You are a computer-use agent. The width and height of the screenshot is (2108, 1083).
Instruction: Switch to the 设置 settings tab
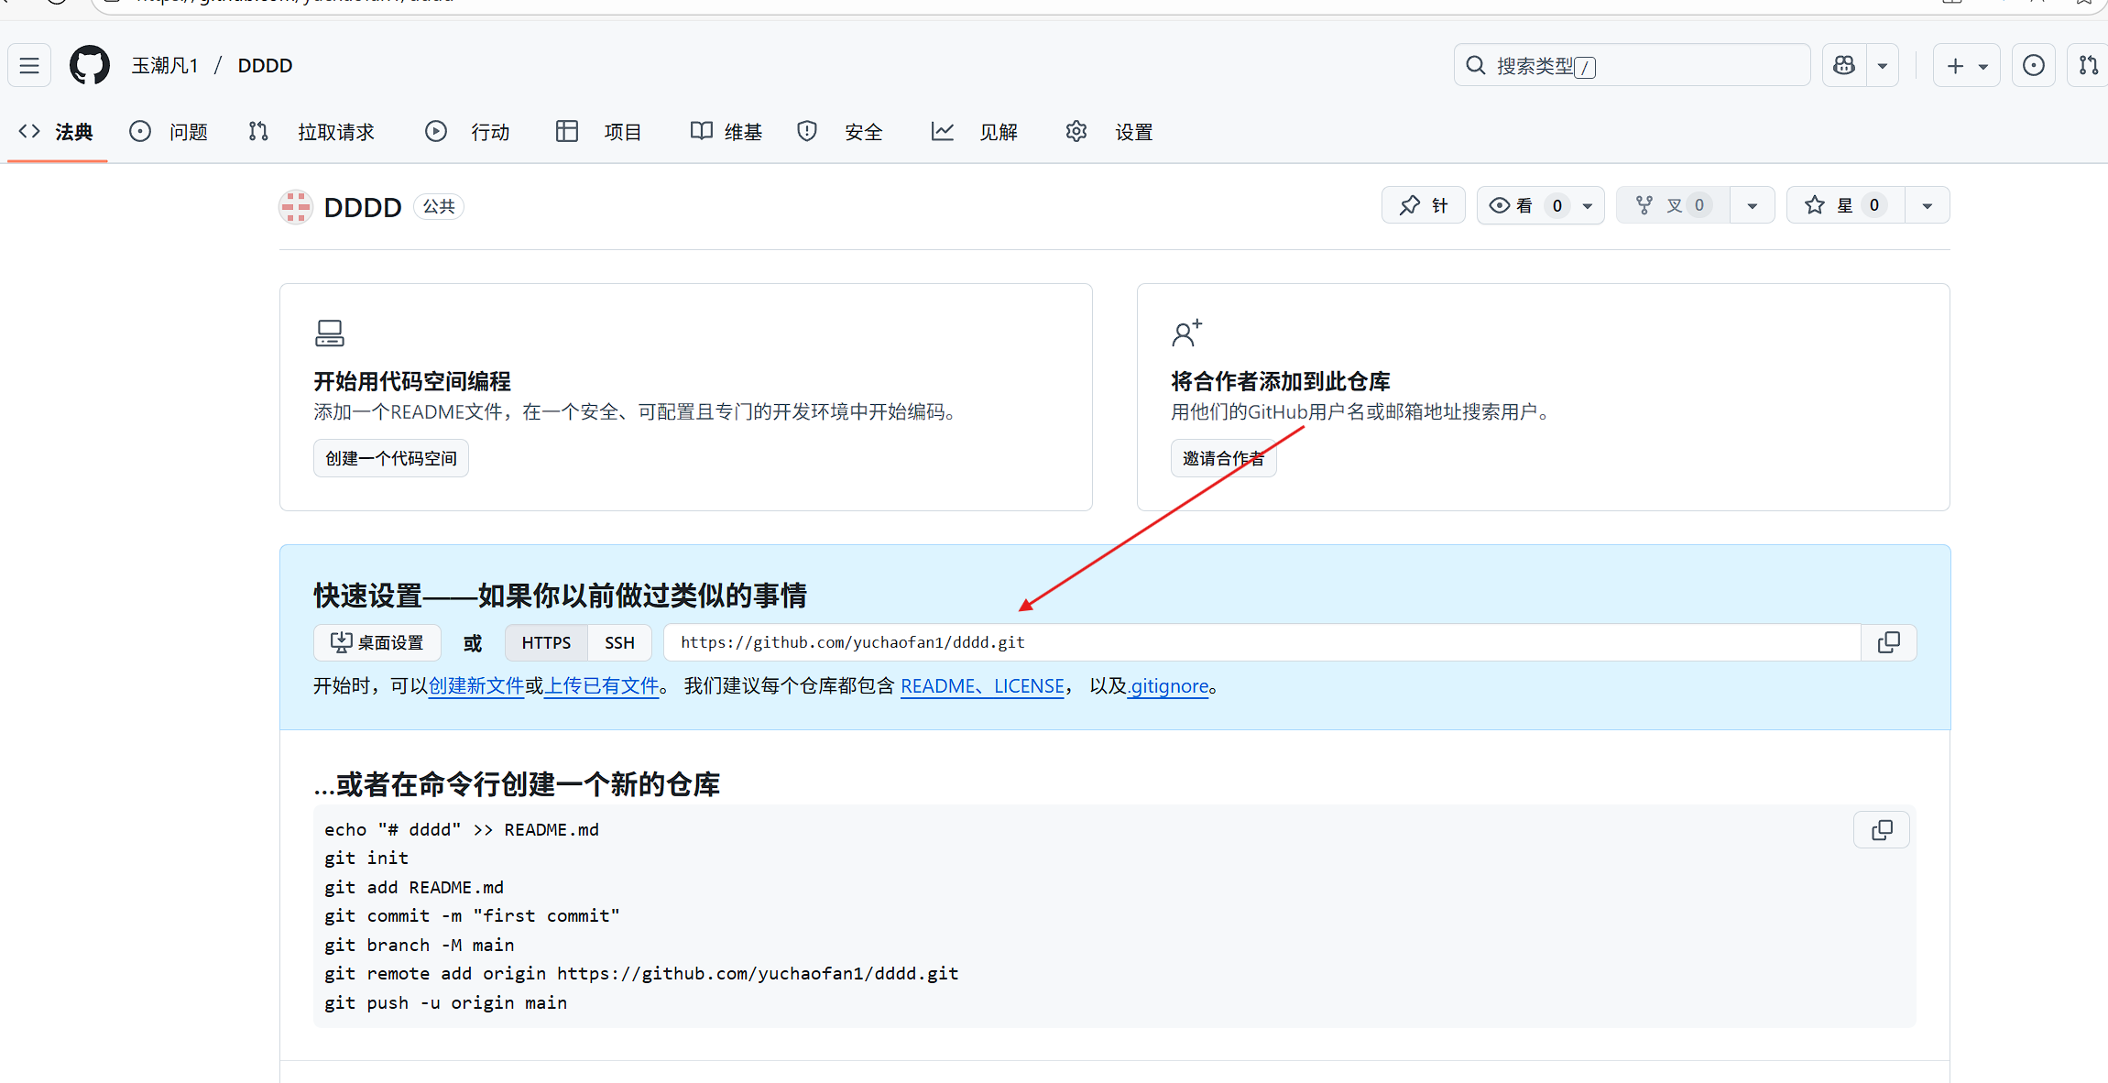pyautogui.click(x=1132, y=131)
